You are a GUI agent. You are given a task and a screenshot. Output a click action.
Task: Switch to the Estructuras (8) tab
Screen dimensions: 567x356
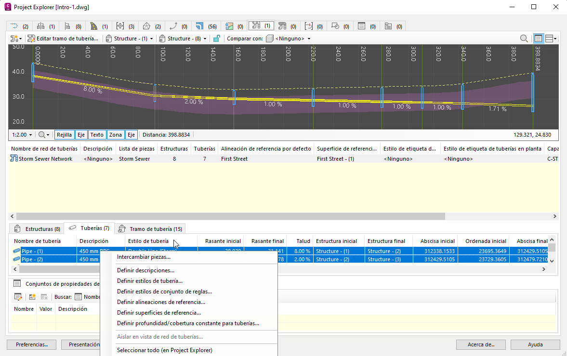pos(38,229)
